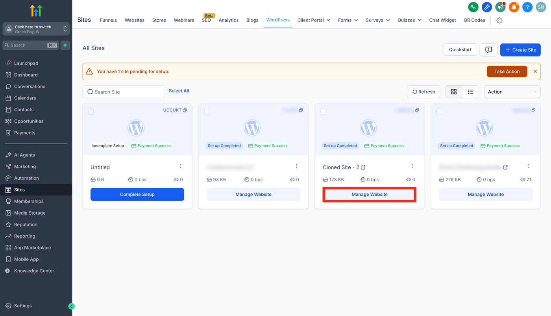
Task: Click the green phone call icon
Action: [473, 7]
